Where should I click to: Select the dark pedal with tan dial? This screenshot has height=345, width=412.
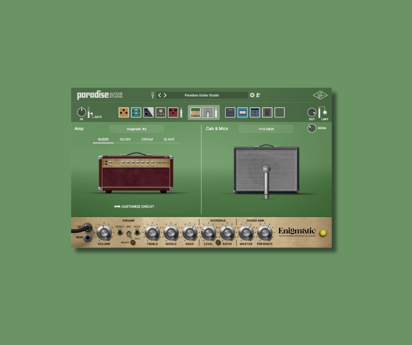pos(161,113)
